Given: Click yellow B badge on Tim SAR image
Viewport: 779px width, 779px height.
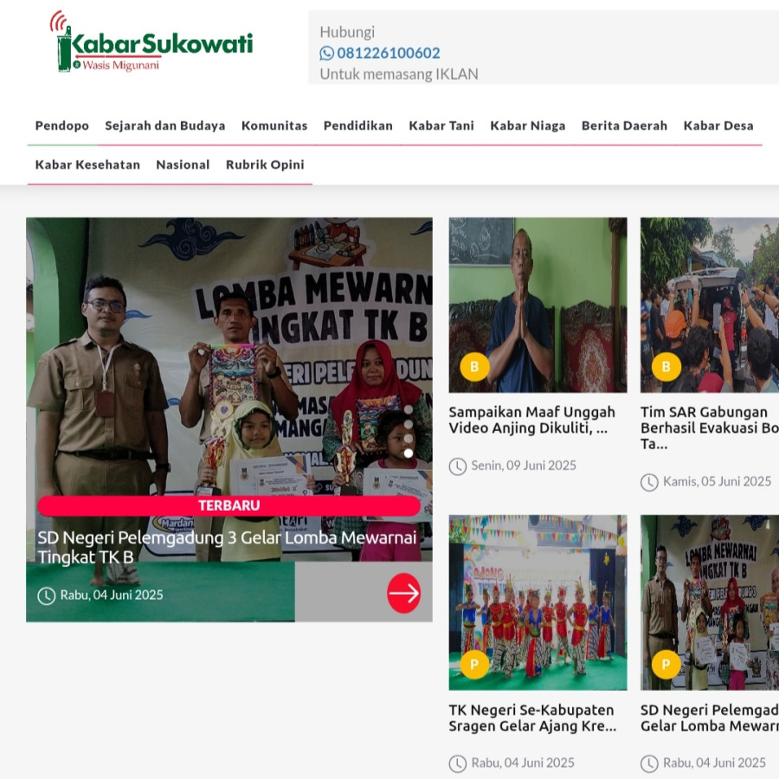Looking at the screenshot, I should 666,367.
